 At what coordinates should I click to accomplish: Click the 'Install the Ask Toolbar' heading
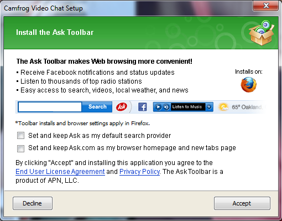(55, 32)
